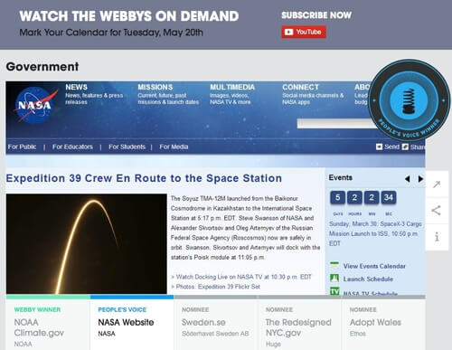Select the Webby Winner NOAA Climate.gov tab
This screenshot has height=350, width=452.
(48, 324)
